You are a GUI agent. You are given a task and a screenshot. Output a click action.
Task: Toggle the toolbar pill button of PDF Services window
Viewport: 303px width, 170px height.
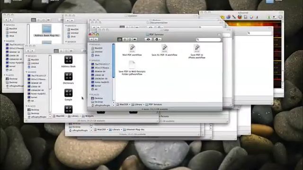click(219, 34)
